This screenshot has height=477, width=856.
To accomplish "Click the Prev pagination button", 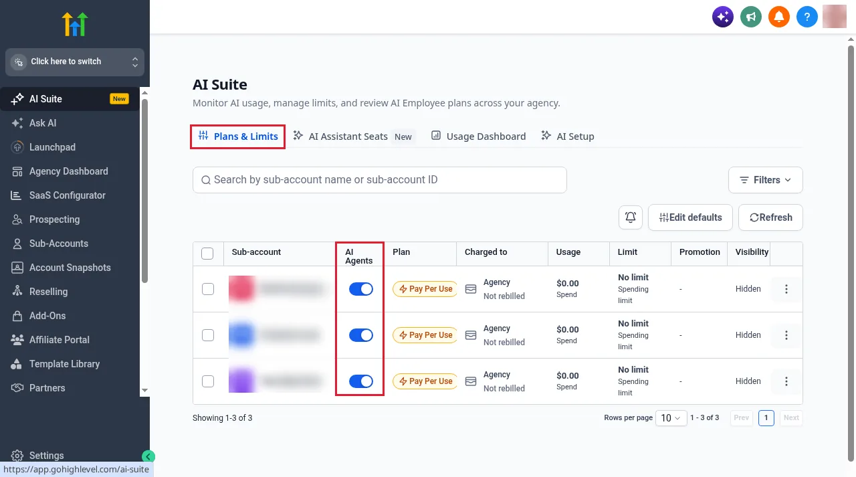I will pyautogui.click(x=742, y=418).
